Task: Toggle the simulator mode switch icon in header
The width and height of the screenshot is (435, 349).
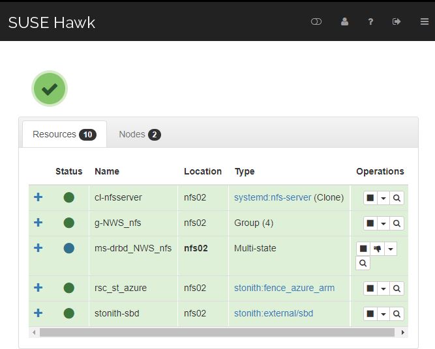Action: coord(316,21)
